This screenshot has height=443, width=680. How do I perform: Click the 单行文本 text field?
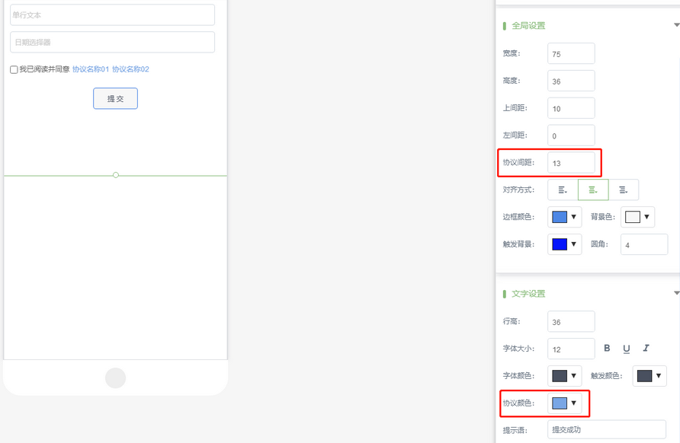pos(112,14)
